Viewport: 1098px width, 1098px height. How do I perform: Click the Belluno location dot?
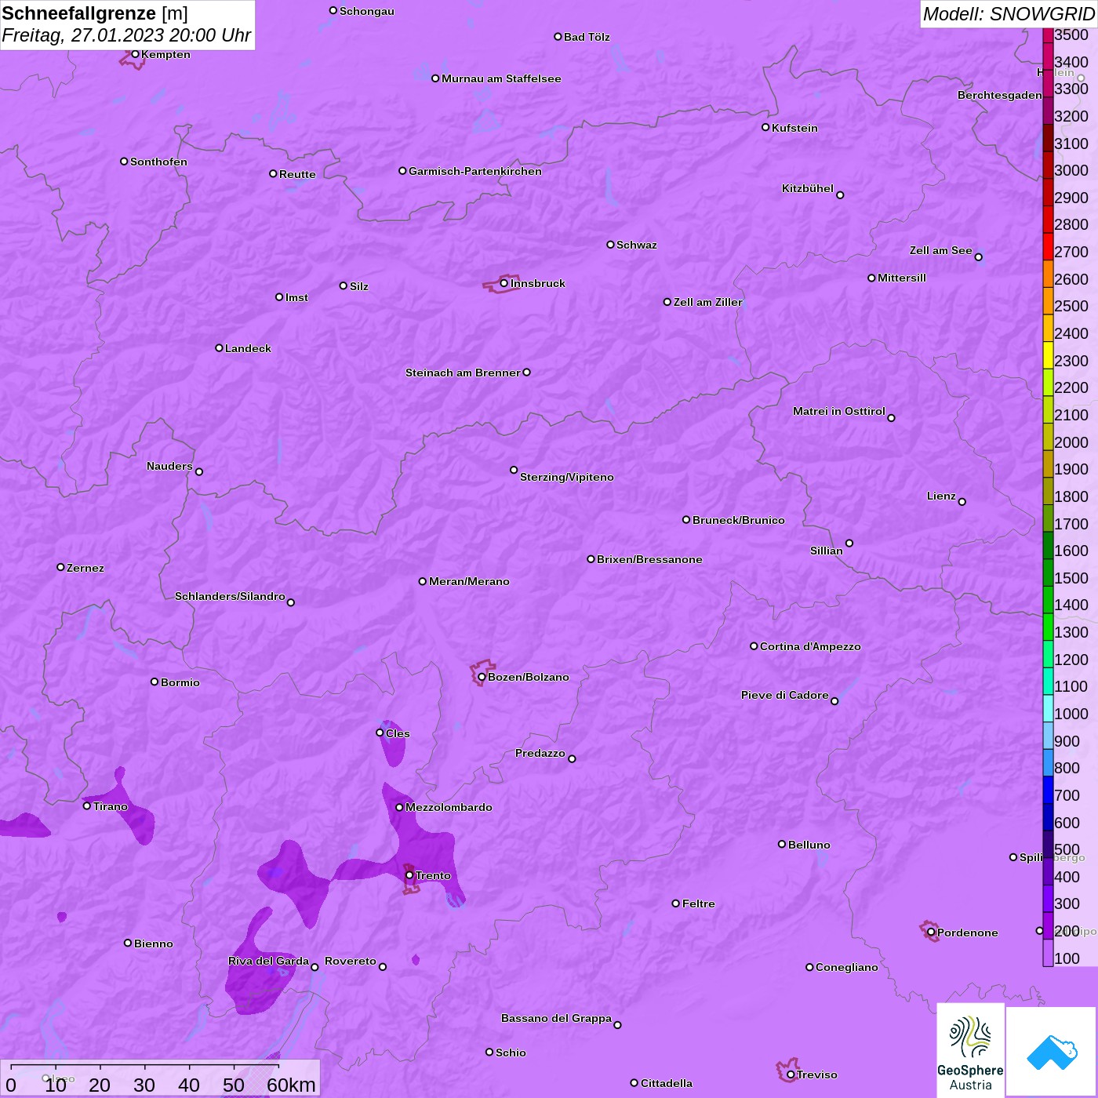coord(782,844)
